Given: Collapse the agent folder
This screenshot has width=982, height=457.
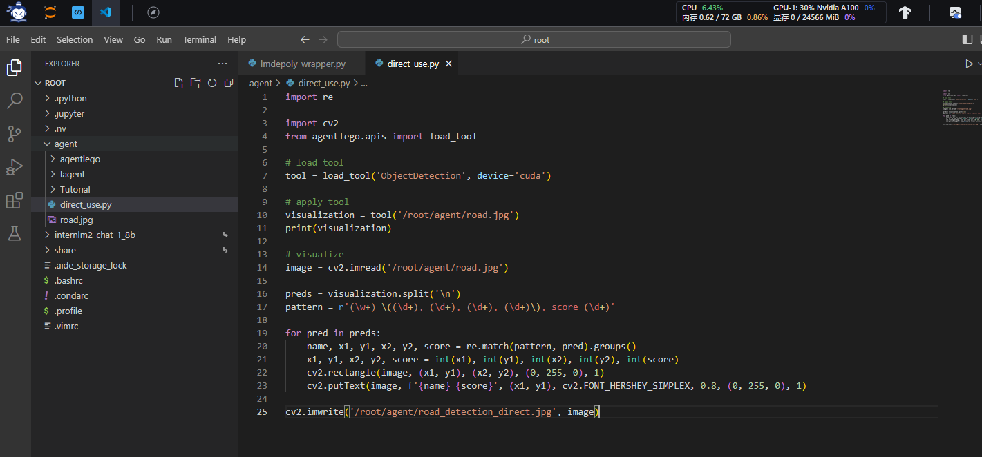Looking at the screenshot, I should (47, 144).
